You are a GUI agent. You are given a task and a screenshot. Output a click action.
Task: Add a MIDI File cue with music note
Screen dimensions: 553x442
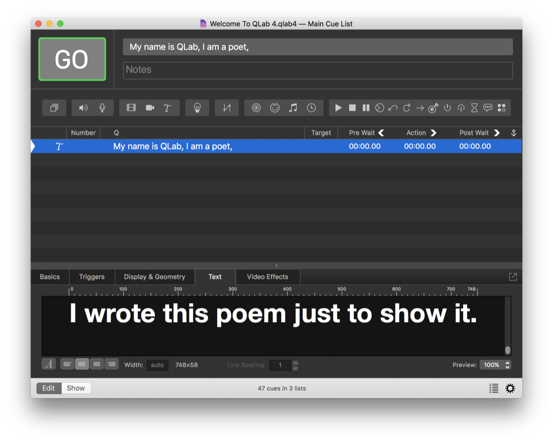tap(293, 108)
